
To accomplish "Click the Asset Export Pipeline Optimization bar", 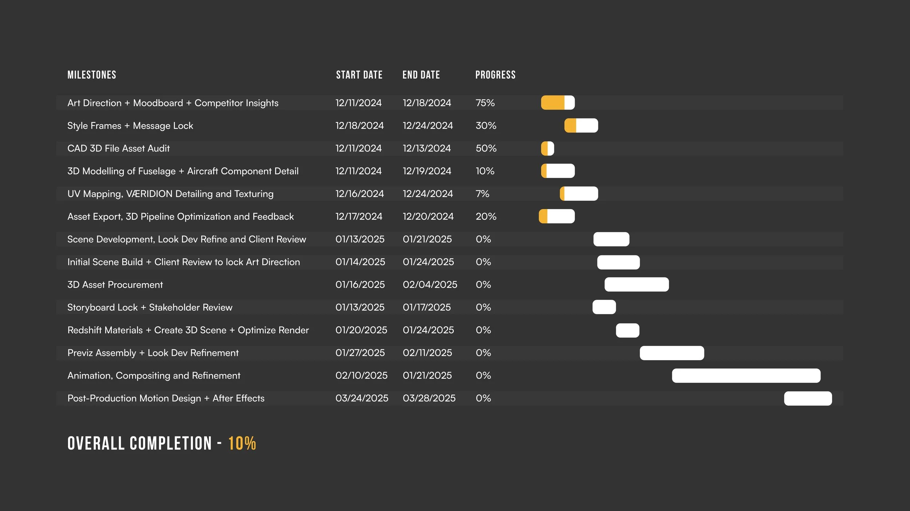I will (557, 217).
